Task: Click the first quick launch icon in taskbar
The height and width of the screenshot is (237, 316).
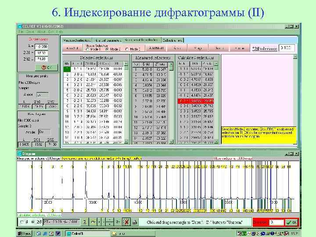Action: point(38,233)
